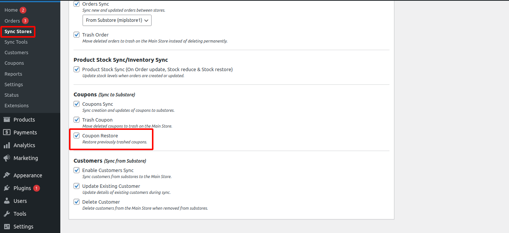Uncheck Enable Customers Sync option
Viewport: 509px width, 233px height.
(77, 170)
